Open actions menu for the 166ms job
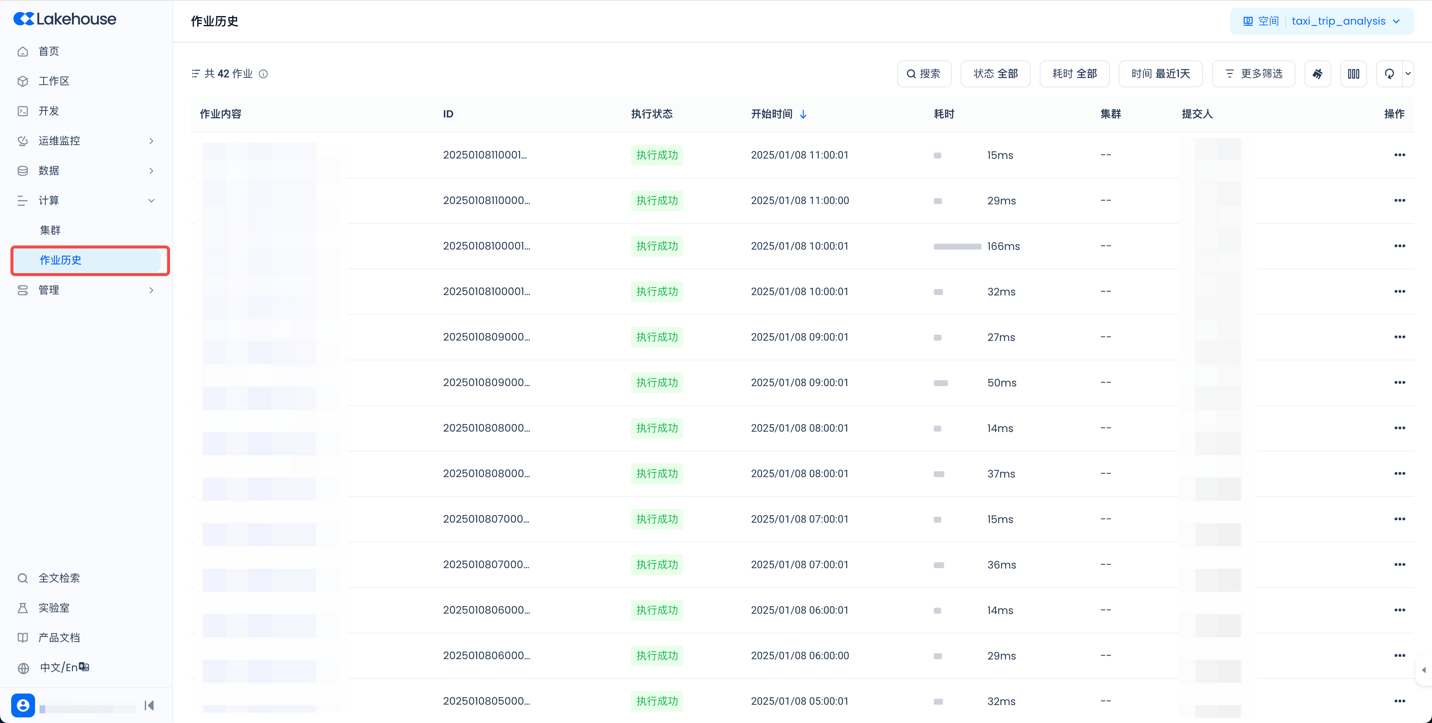The image size is (1432, 723). 1399,246
